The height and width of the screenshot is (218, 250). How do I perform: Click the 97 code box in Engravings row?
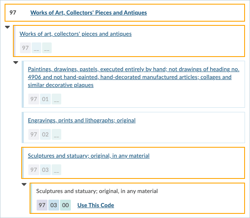34,134
